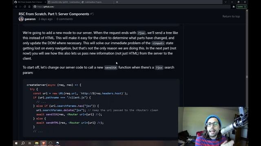The height and width of the screenshot is (146, 261).
Task: Click the searchParams.delete code line
Action: click(97, 110)
